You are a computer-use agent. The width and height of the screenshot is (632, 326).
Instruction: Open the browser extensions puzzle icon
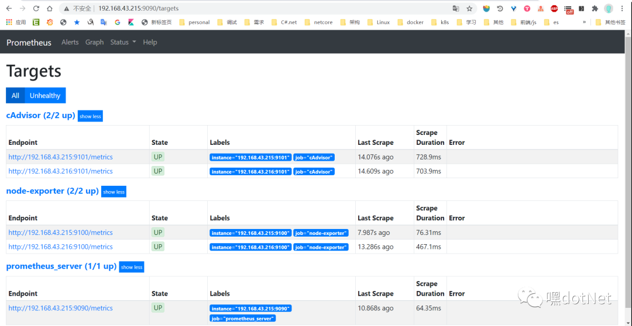tap(595, 9)
